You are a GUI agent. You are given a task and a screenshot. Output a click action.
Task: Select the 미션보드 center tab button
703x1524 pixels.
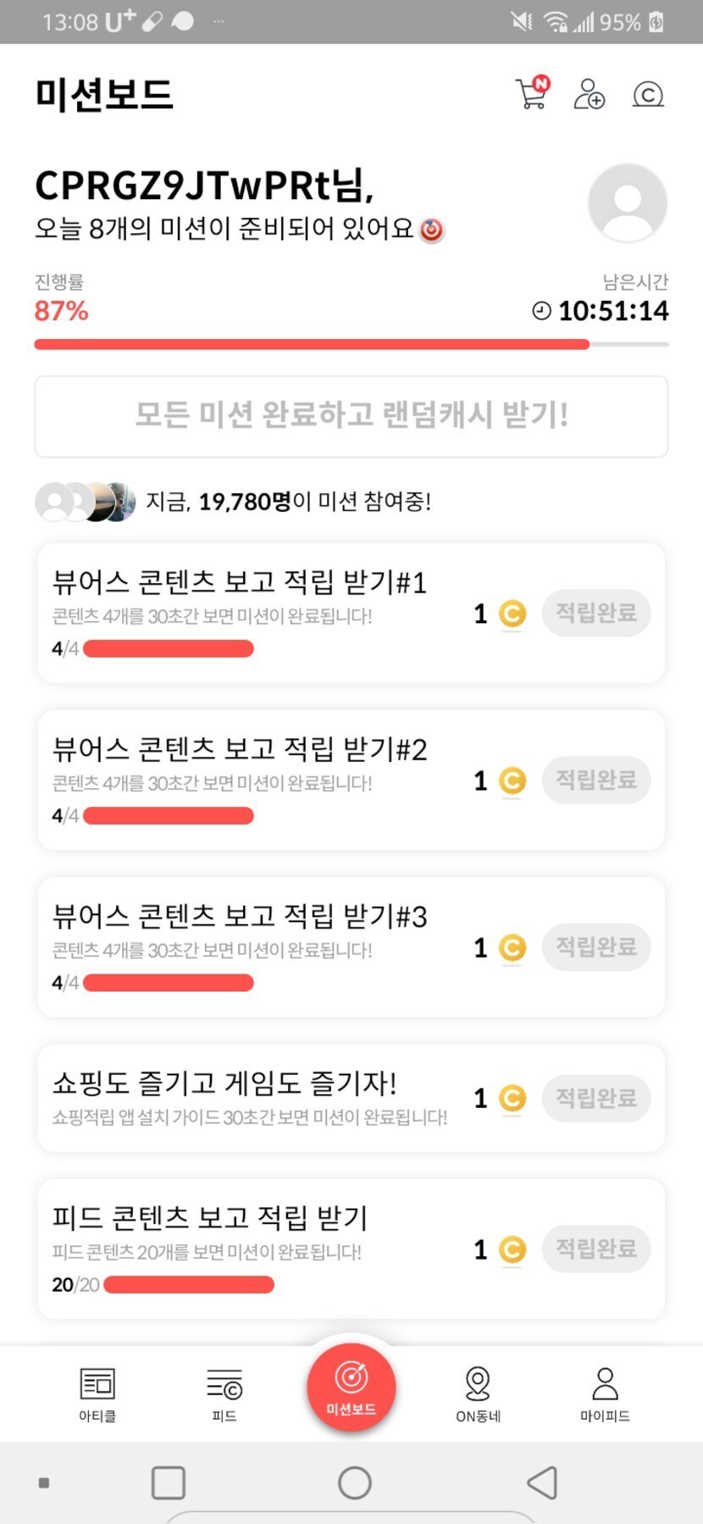(x=351, y=1387)
